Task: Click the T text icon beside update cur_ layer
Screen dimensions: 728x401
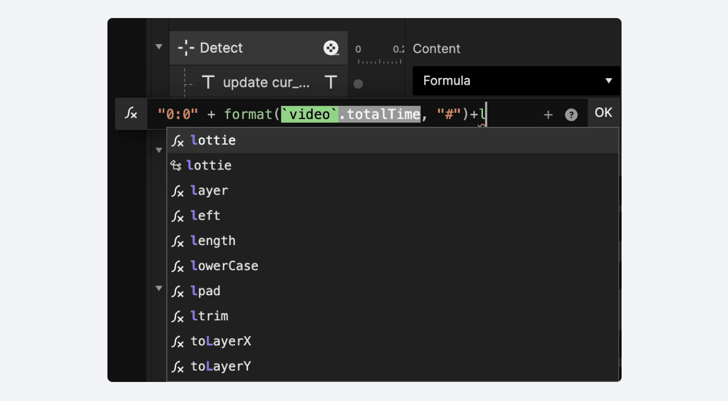Action: (208, 82)
